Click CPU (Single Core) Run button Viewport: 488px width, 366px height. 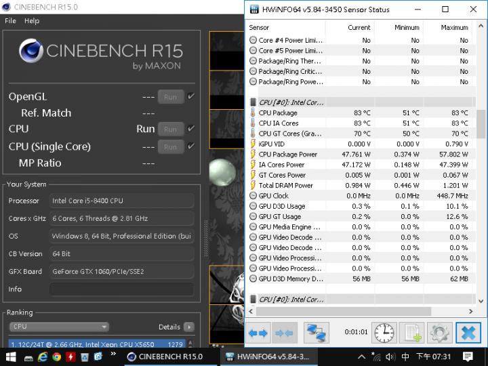click(x=171, y=147)
